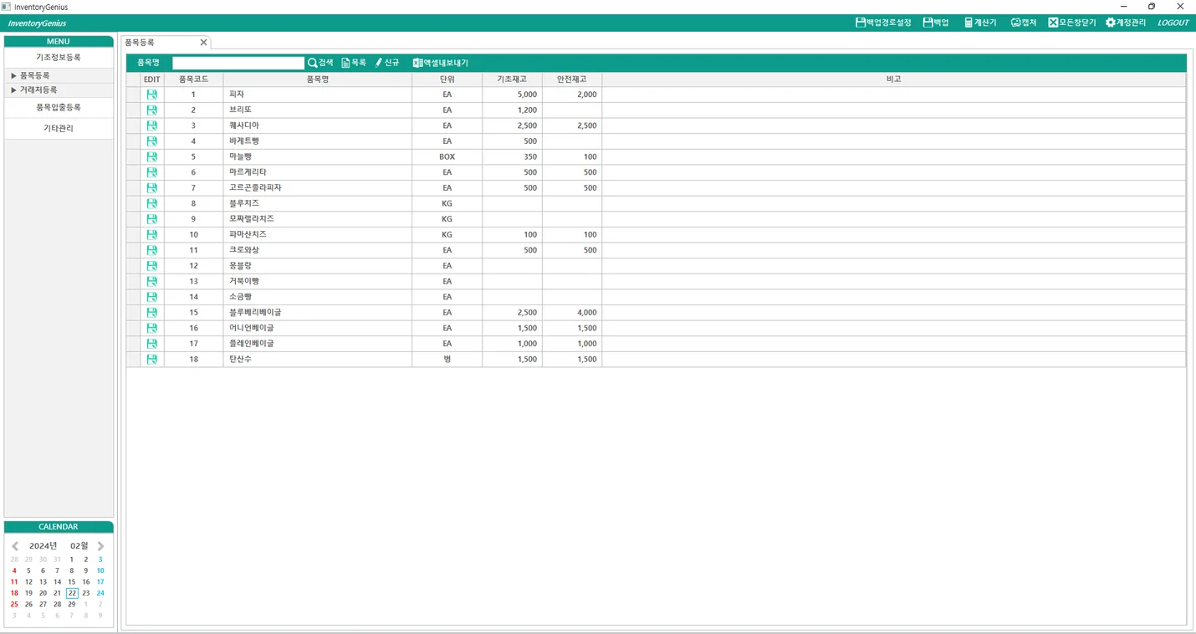
Task: Click the 병 unit cell of 탄산수
Action: click(x=447, y=360)
